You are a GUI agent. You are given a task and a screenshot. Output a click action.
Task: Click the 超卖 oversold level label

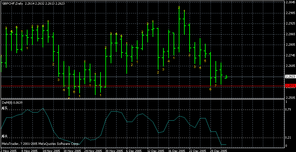click(x=4, y=136)
